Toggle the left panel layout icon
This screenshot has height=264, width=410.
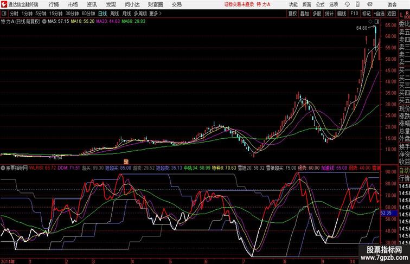(4, 14)
